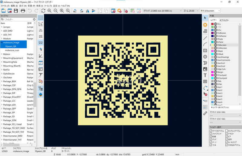Toggle visibility of B.Cu layer
Image resolution: width=242 pixels, height=156 pixels.
(x=215, y=30)
